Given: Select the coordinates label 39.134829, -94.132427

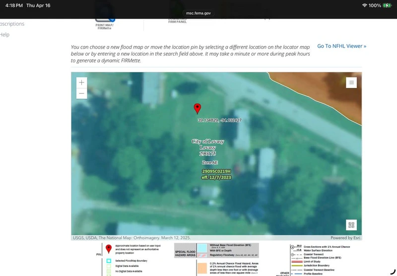Looking at the screenshot, I should (x=219, y=120).
